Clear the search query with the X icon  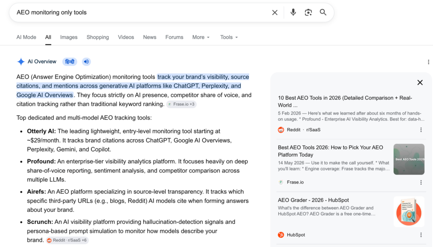coord(274,12)
